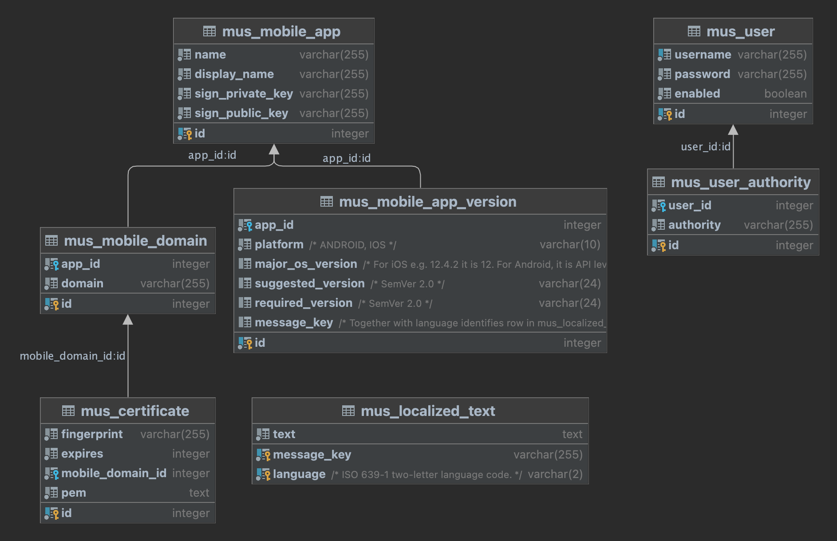This screenshot has width=837, height=541.
Task: Click the primary key icon on mus_mobile_app_version id row
Action: pyautogui.click(x=245, y=342)
